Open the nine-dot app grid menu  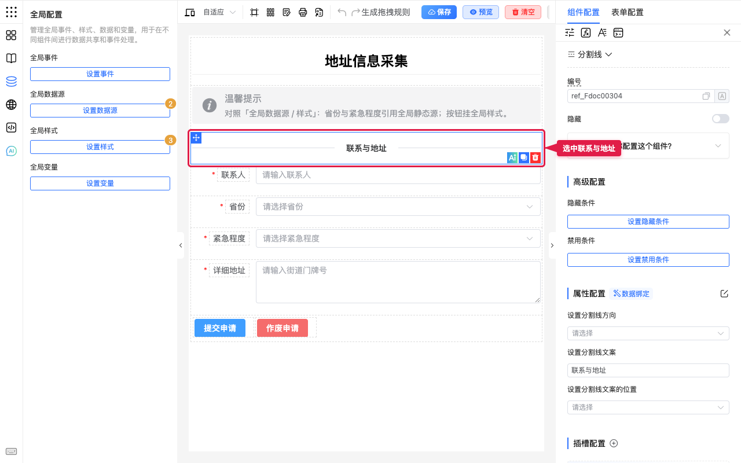tap(11, 12)
